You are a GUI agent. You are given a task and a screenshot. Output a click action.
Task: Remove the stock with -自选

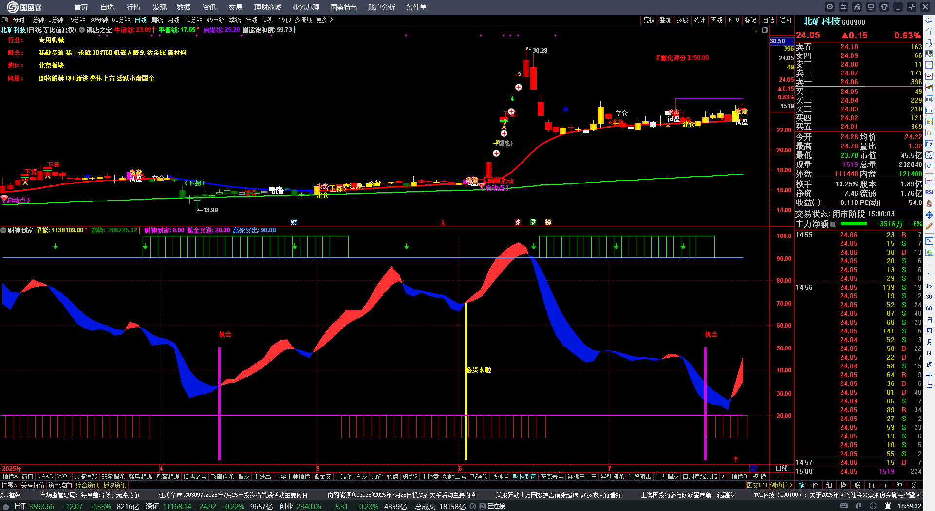tap(768, 20)
